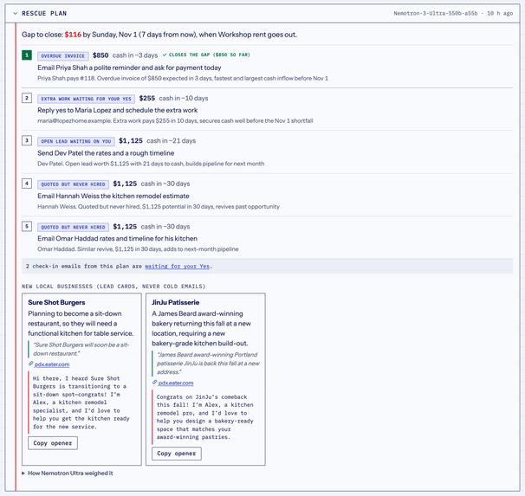Click JinJu Patisserie opener message text
The height and width of the screenshot is (496, 525).
(205, 417)
